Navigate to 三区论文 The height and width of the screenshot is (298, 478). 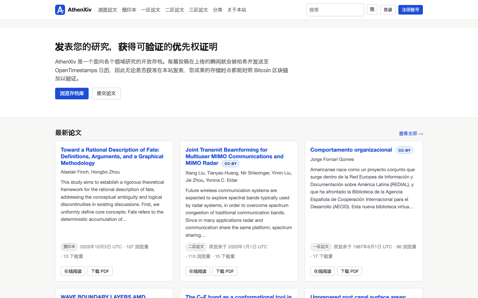199,10
